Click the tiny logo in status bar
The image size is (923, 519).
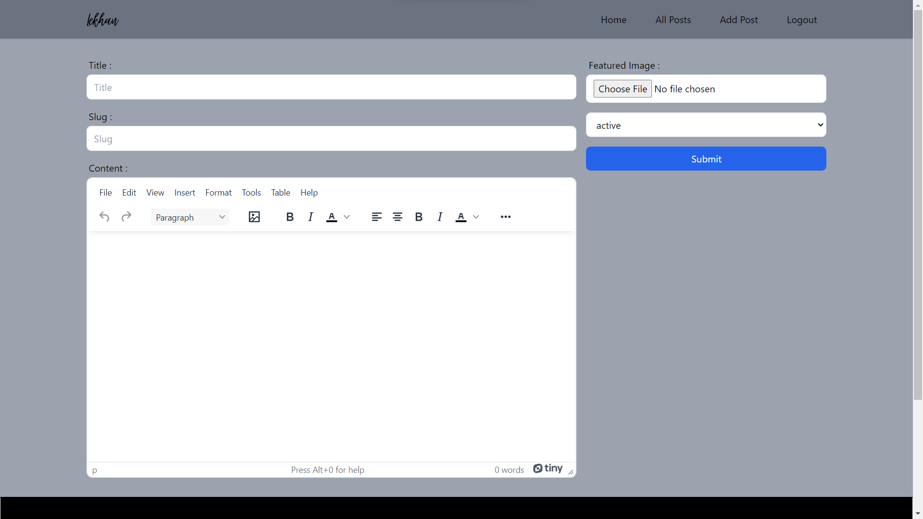pos(548,469)
